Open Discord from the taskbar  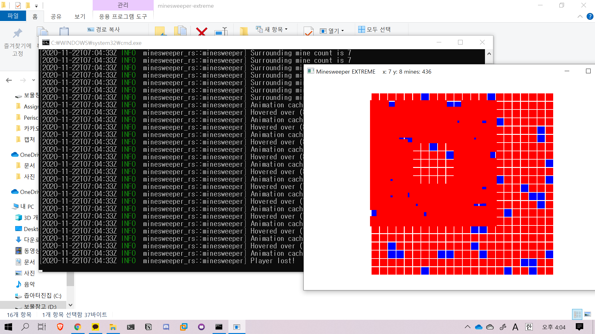(166, 327)
